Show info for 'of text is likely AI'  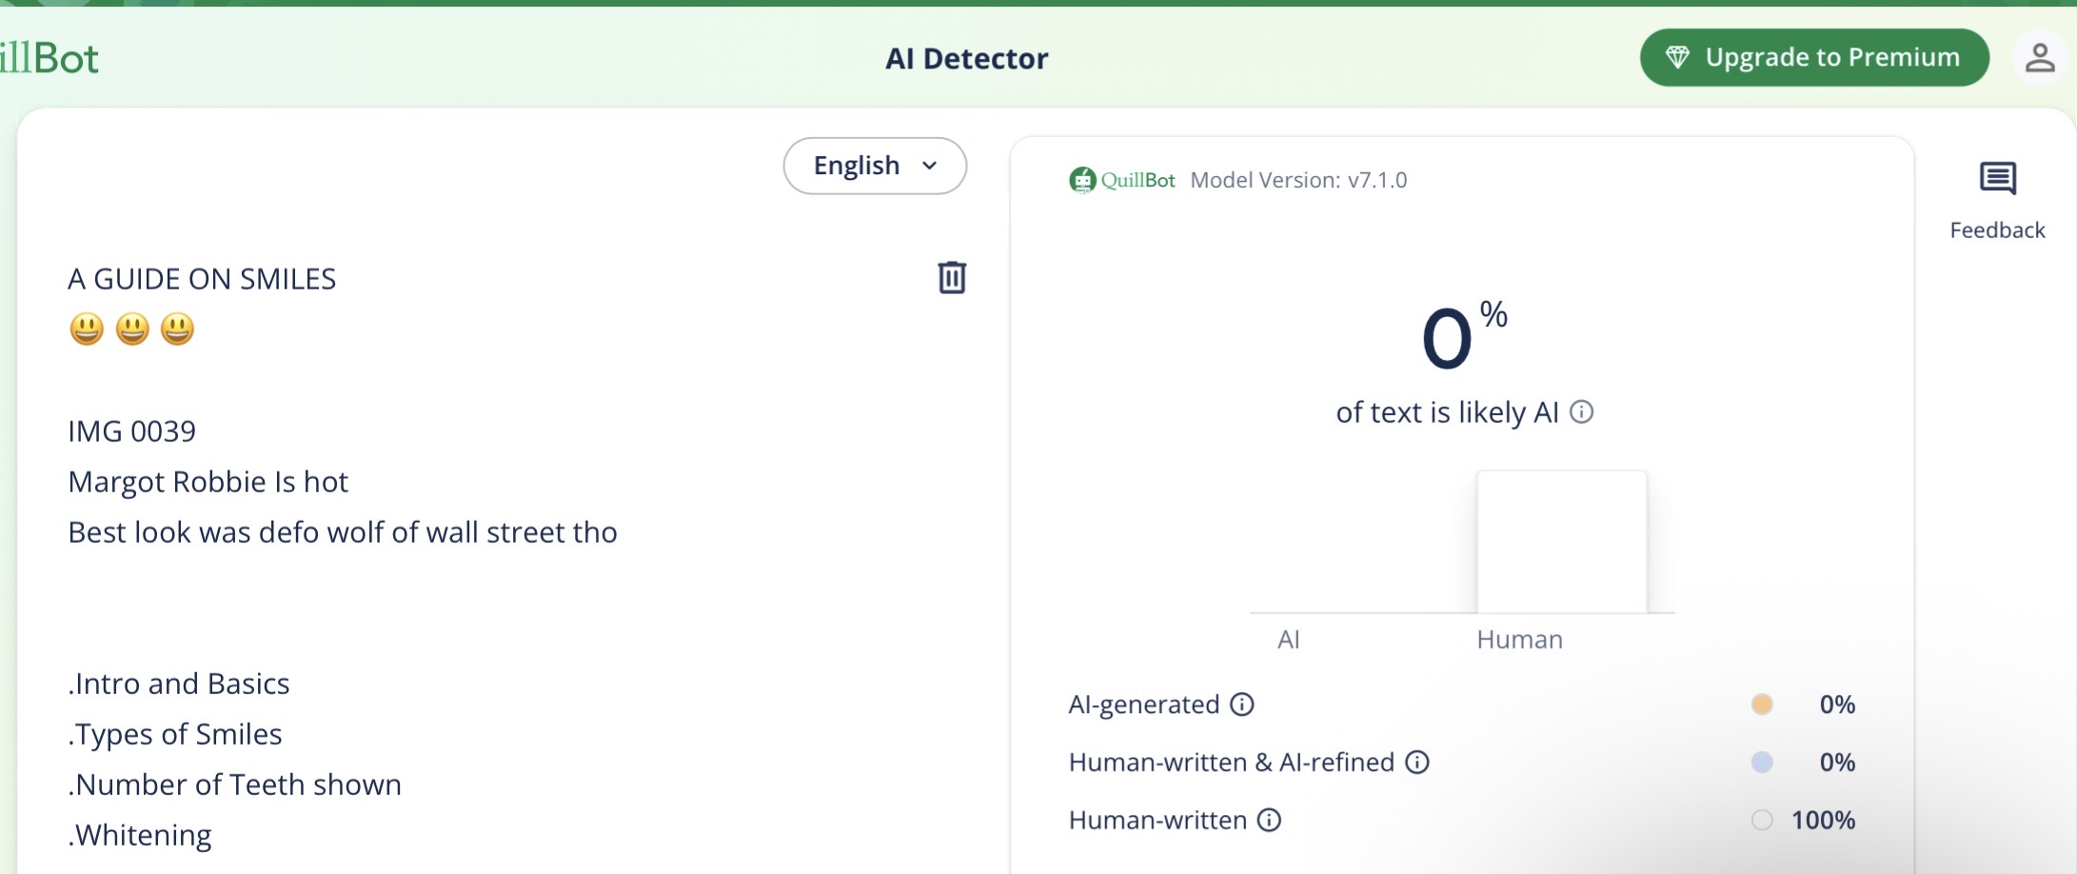click(1581, 412)
